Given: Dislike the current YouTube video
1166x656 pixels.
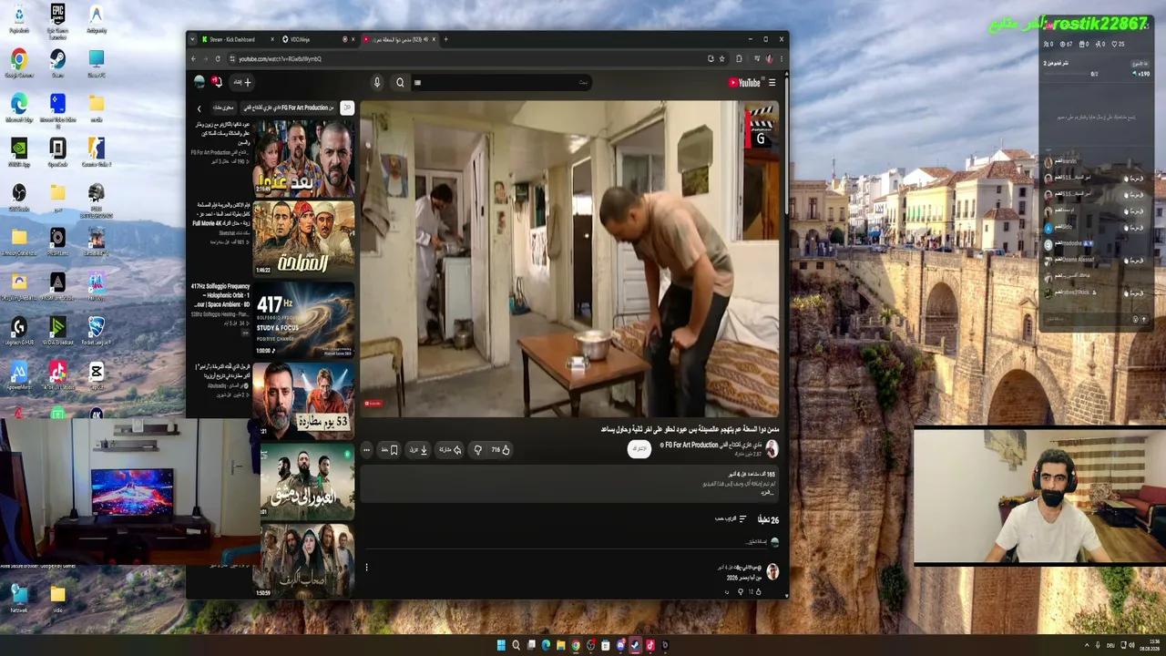Looking at the screenshot, I should (477, 450).
